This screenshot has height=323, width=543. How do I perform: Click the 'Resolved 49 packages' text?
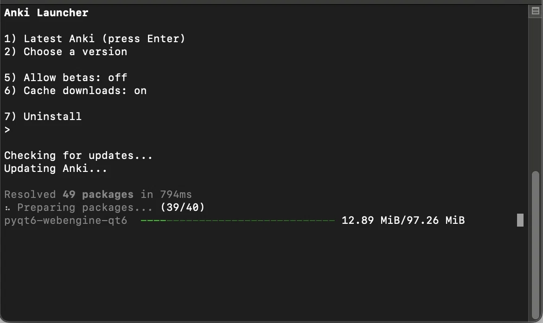(x=69, y=195)
